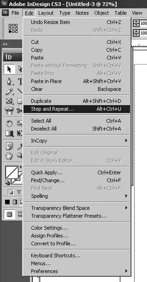Toggle Formatting Affects Text T button
147x282 pixels.
click(x=19, y=192)
